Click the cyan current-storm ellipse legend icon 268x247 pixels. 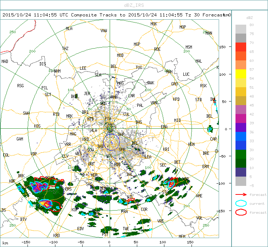(241, 203)
